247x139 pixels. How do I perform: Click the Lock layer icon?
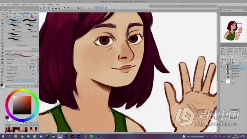230,60
